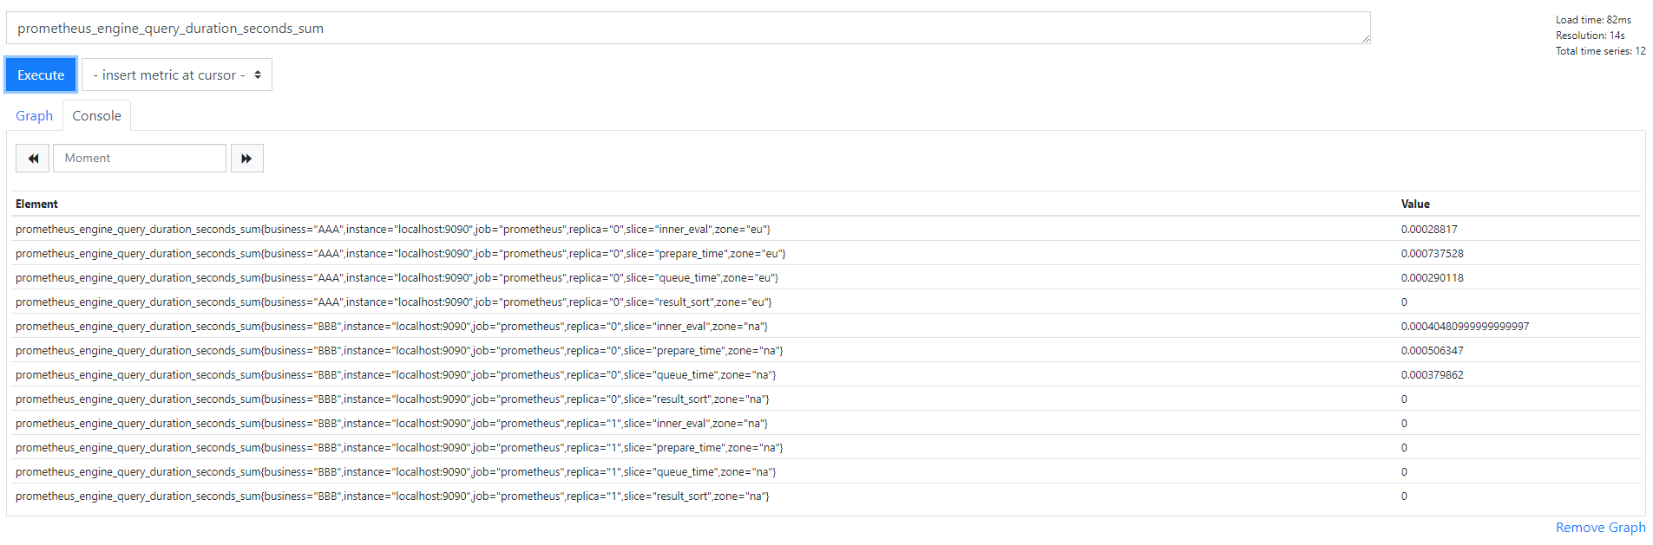This screenshot has height=545, width=1653.
Task: Click into the query expression text box
Action: point(687,29)
